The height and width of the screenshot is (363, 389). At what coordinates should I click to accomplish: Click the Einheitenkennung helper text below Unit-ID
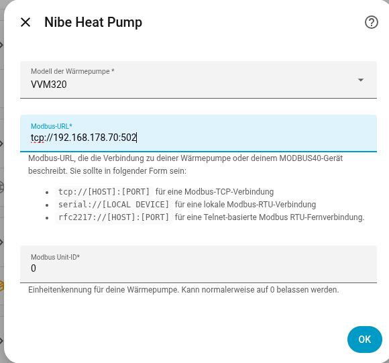(x=184, y=290)
